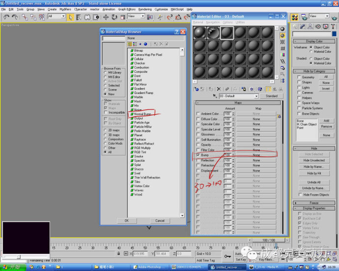Open the Customize menu
Viewport: 339px width, 271px height.
pos(161,9)
